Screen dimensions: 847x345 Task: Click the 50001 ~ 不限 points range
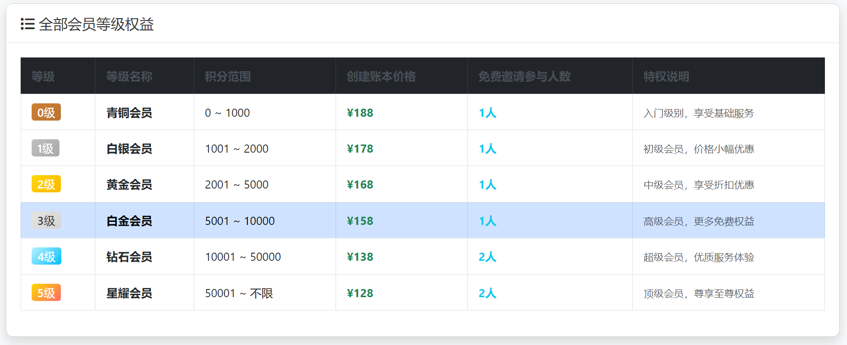tap(239, 293)
